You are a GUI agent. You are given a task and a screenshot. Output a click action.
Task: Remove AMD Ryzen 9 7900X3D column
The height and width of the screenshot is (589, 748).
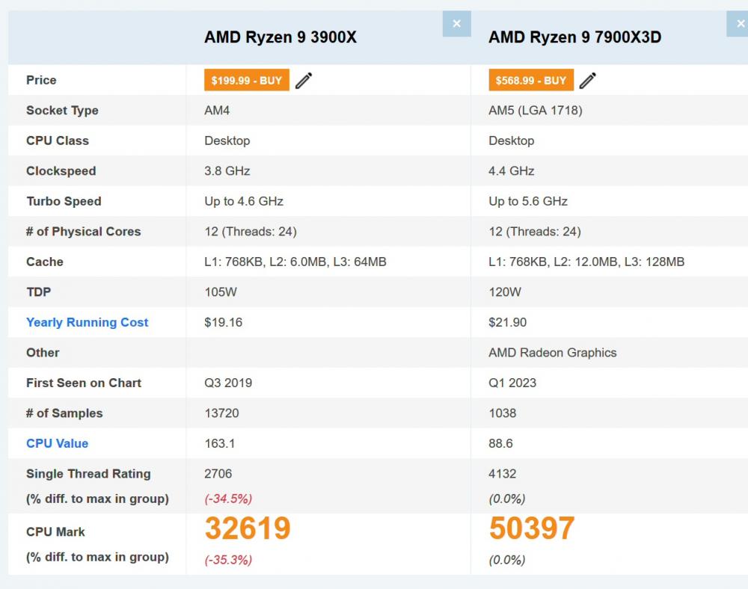pyautogui.click(x=738, y=24)
